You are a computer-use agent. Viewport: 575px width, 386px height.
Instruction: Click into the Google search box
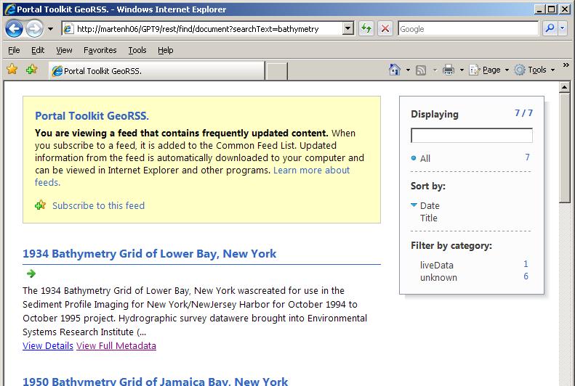coord(468,29)
